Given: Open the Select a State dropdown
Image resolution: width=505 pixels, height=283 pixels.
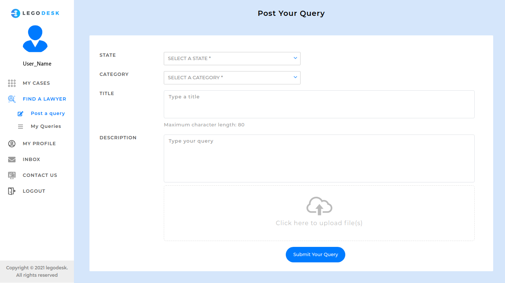Looking at the screenshot, I should (x=232, y=59).
